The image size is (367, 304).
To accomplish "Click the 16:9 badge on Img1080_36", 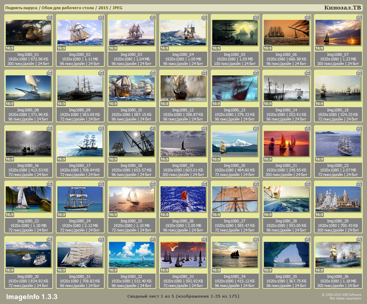I will click(x=319, y=270).
